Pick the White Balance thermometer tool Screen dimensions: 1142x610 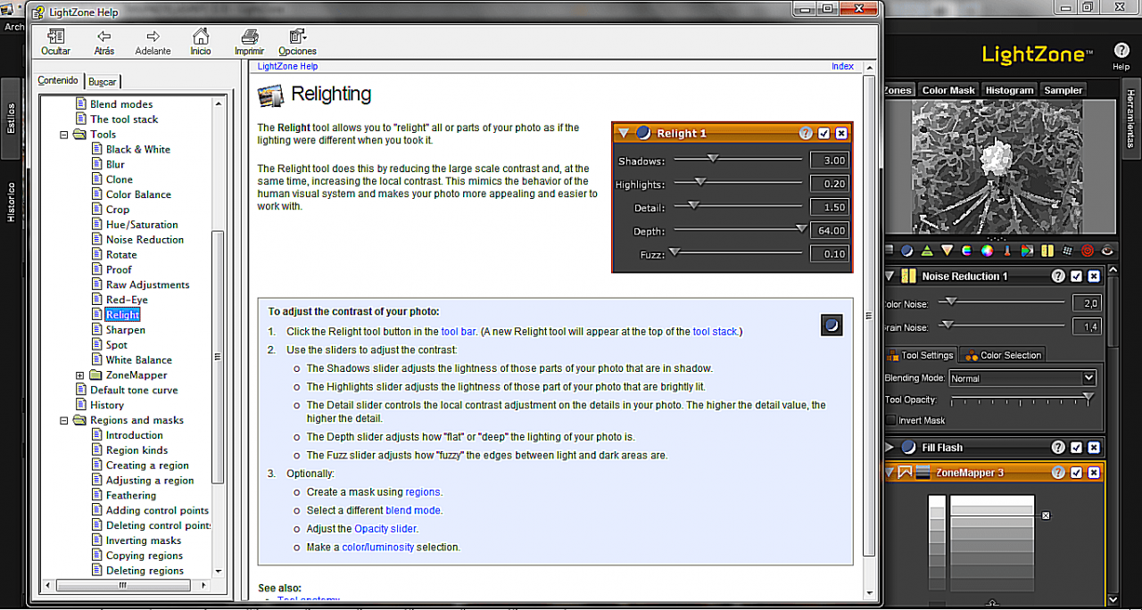pyautogui.click(x=1008, y=251)
